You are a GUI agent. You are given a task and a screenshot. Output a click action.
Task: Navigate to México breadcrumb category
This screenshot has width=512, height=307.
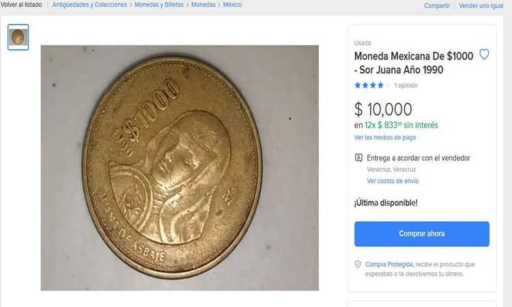pos(232,5)
